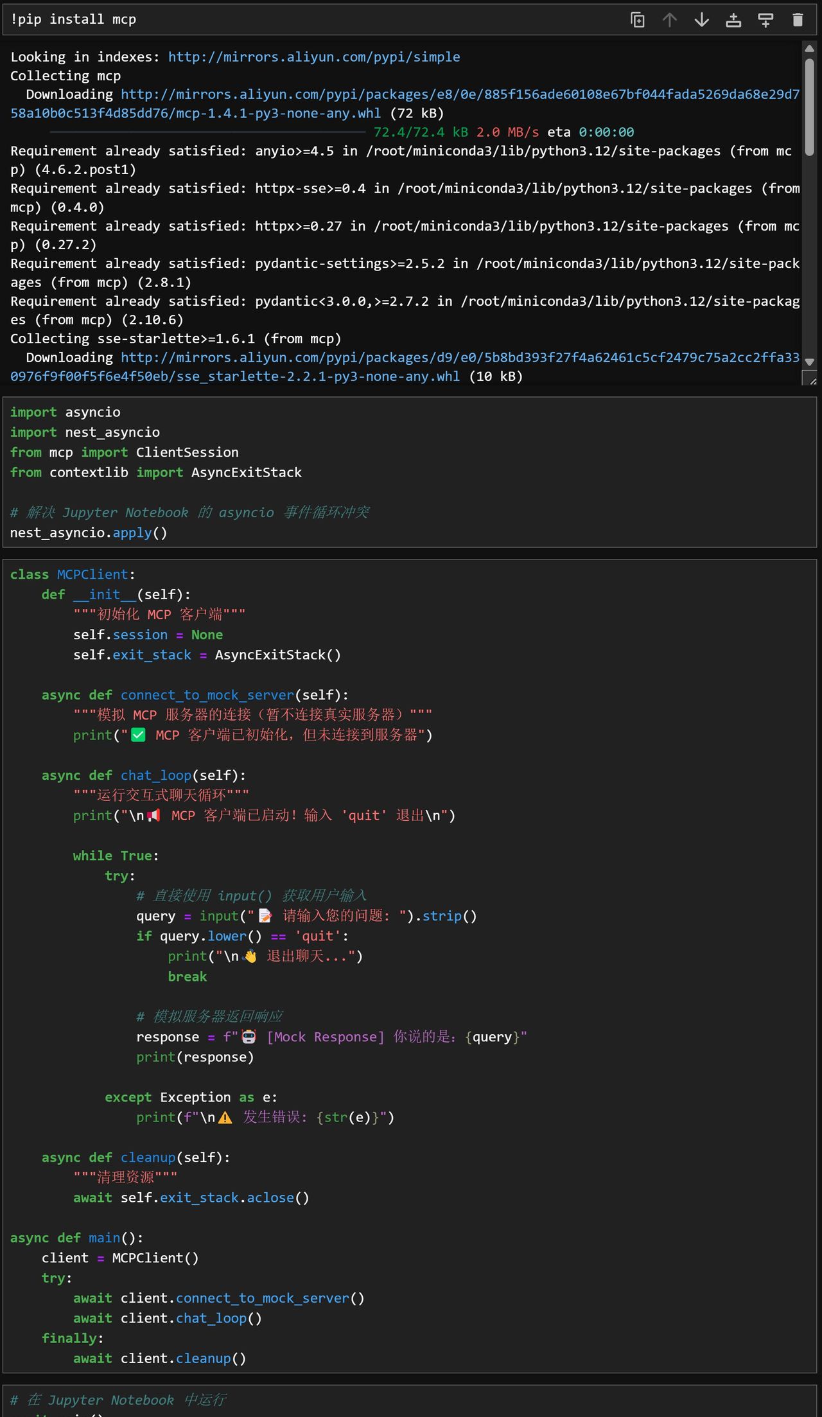Click the output scrollbar up arrow

point(809,48)
